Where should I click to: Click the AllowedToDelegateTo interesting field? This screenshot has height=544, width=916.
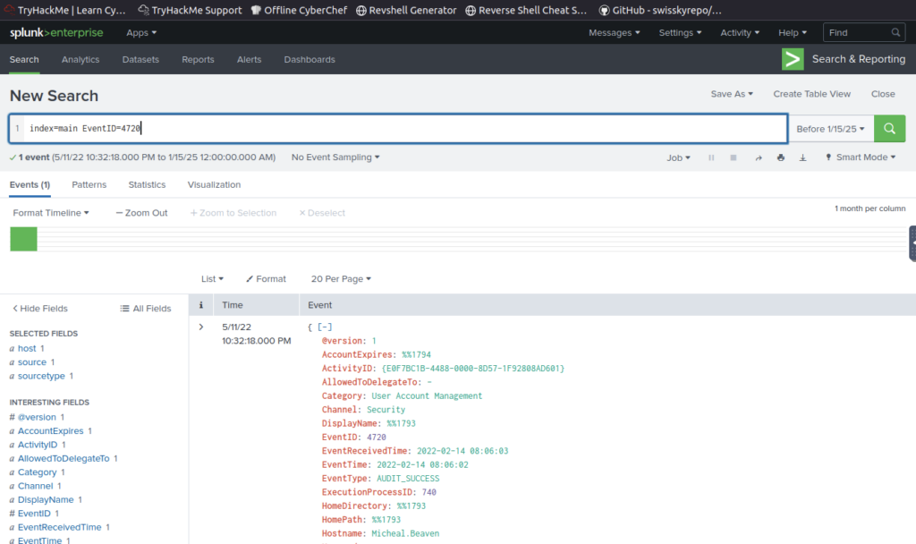click(64, 459)
